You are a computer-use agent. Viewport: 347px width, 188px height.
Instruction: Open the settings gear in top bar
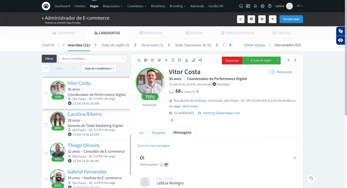tap(263, 6)
